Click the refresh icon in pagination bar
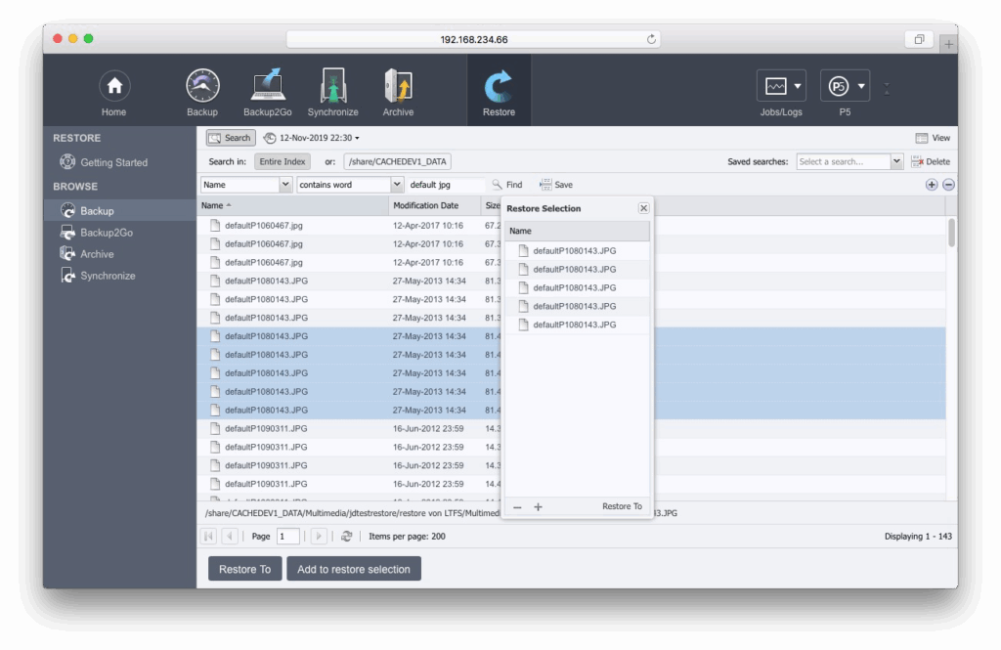The height and width of the screenshot is (650, 1001). [346, 537]
